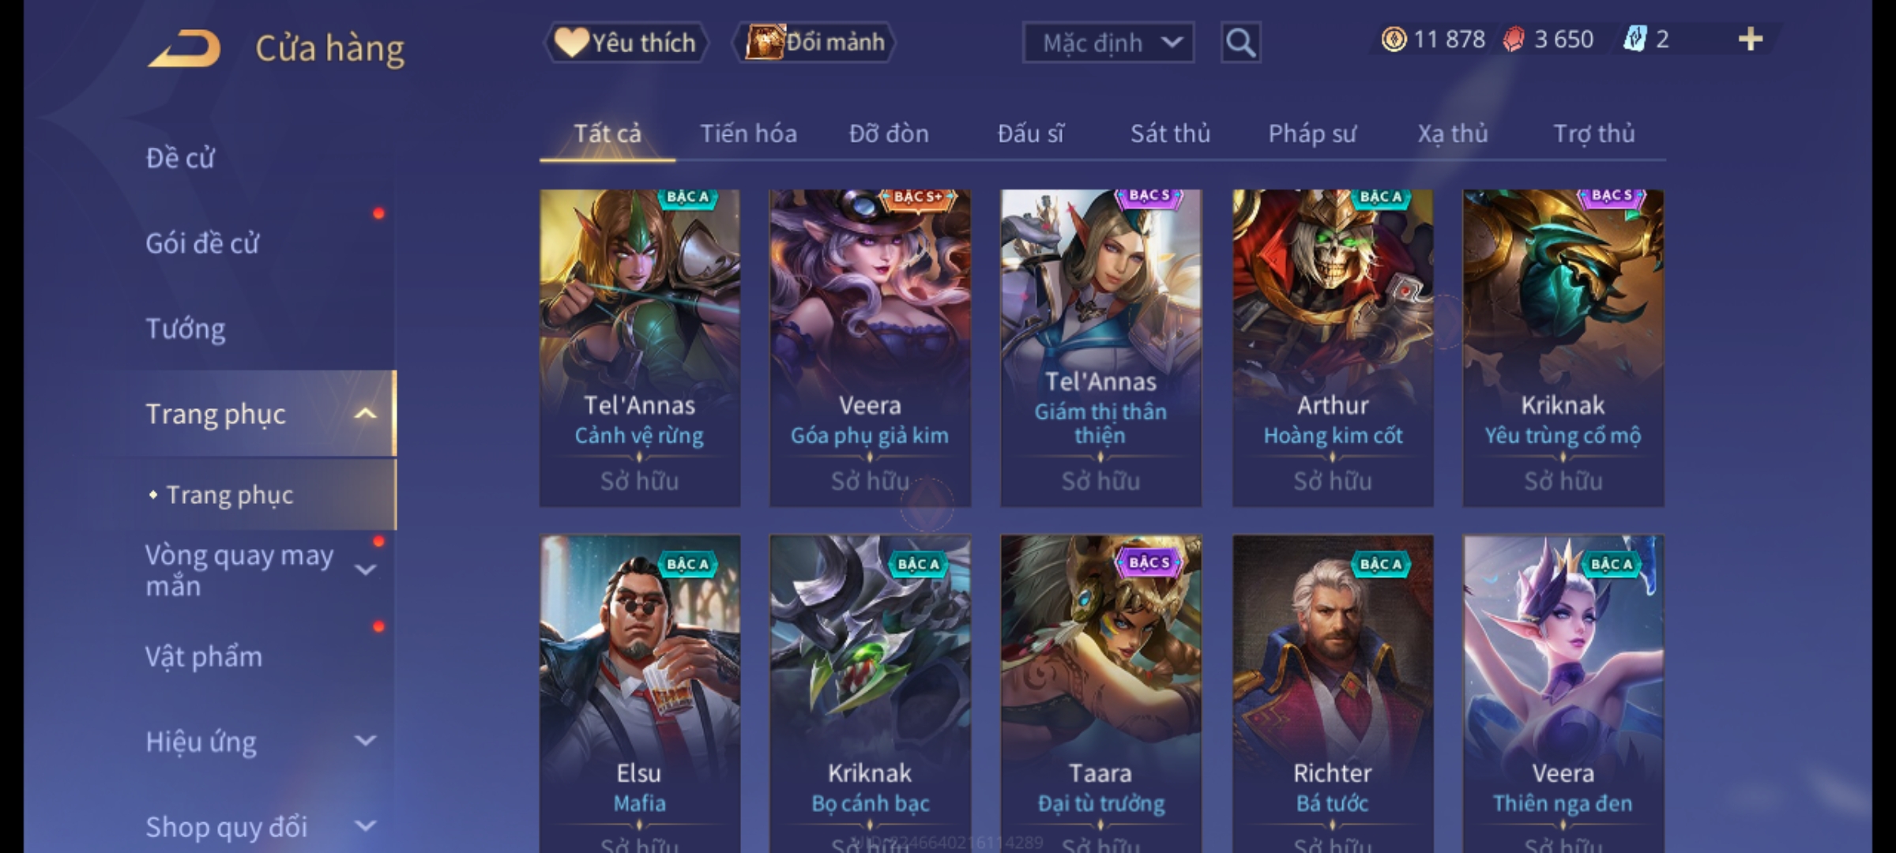Image resolution: width=1896 pixels, height=853 pixels.
Task: Select Arthur Hoàng kim cốt skin card
Action: tap(1333, 348)
